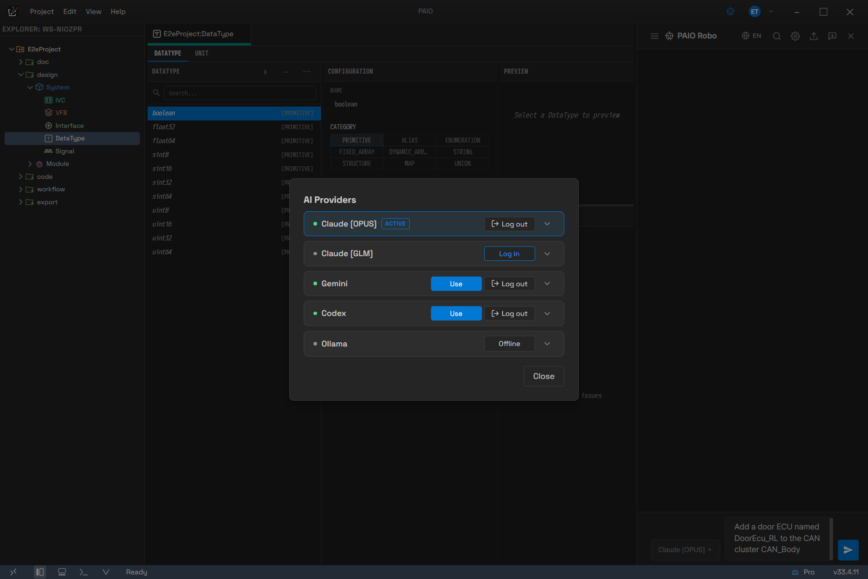The width and height of the screenshot is (868, 579).
Task: Open the terminal icon in status bar
Action: [83, 572]
